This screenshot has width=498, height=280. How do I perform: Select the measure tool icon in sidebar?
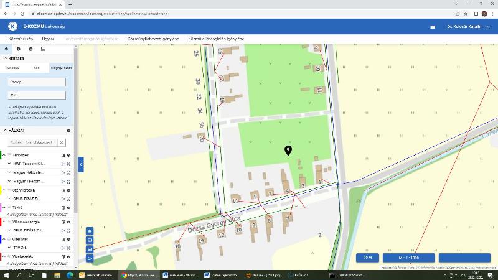(x=42, y=49)
